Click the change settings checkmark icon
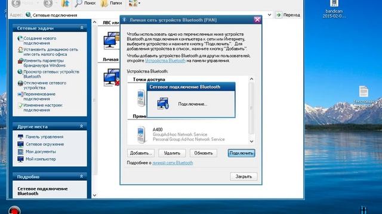 (20, 106)
